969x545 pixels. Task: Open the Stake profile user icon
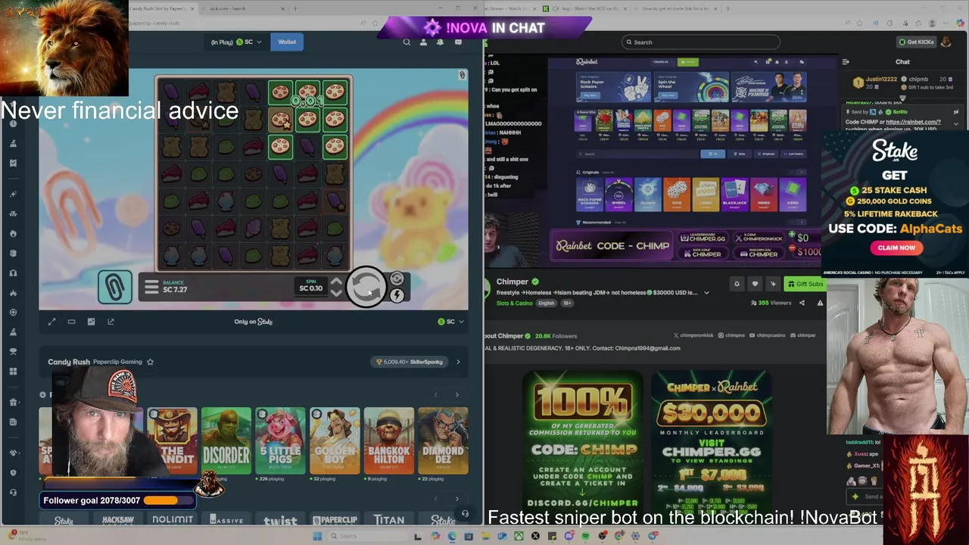424,42
